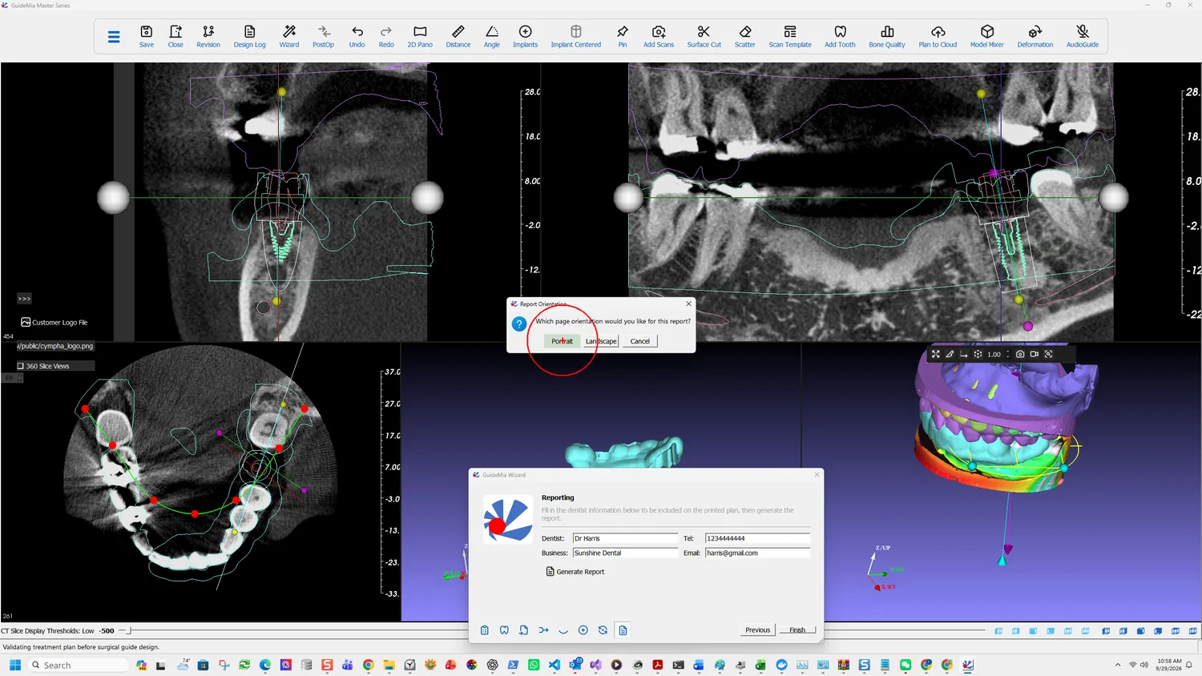1202x676 pixels.
Task: Click the Dentist name field
Action: pos(625,538)
